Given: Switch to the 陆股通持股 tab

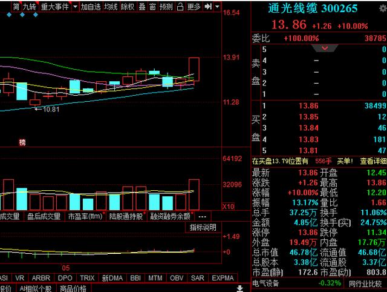Looking at the screenshot, I should coord(126,216).
